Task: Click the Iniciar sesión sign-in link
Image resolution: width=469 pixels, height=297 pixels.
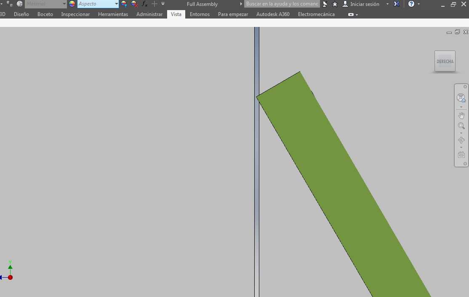Action: 365,4
